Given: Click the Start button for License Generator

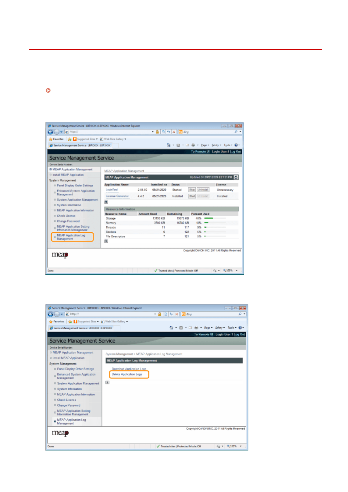Looking at the screenshot, I should (192, 196).
